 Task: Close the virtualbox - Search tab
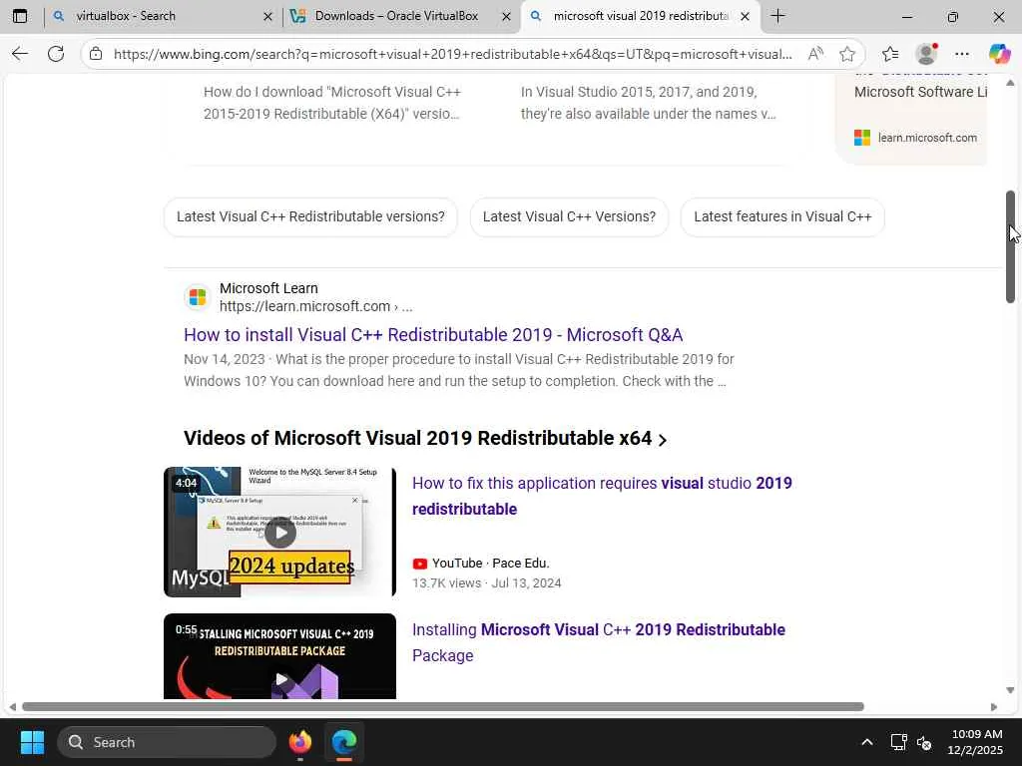(x=267, y=16)
